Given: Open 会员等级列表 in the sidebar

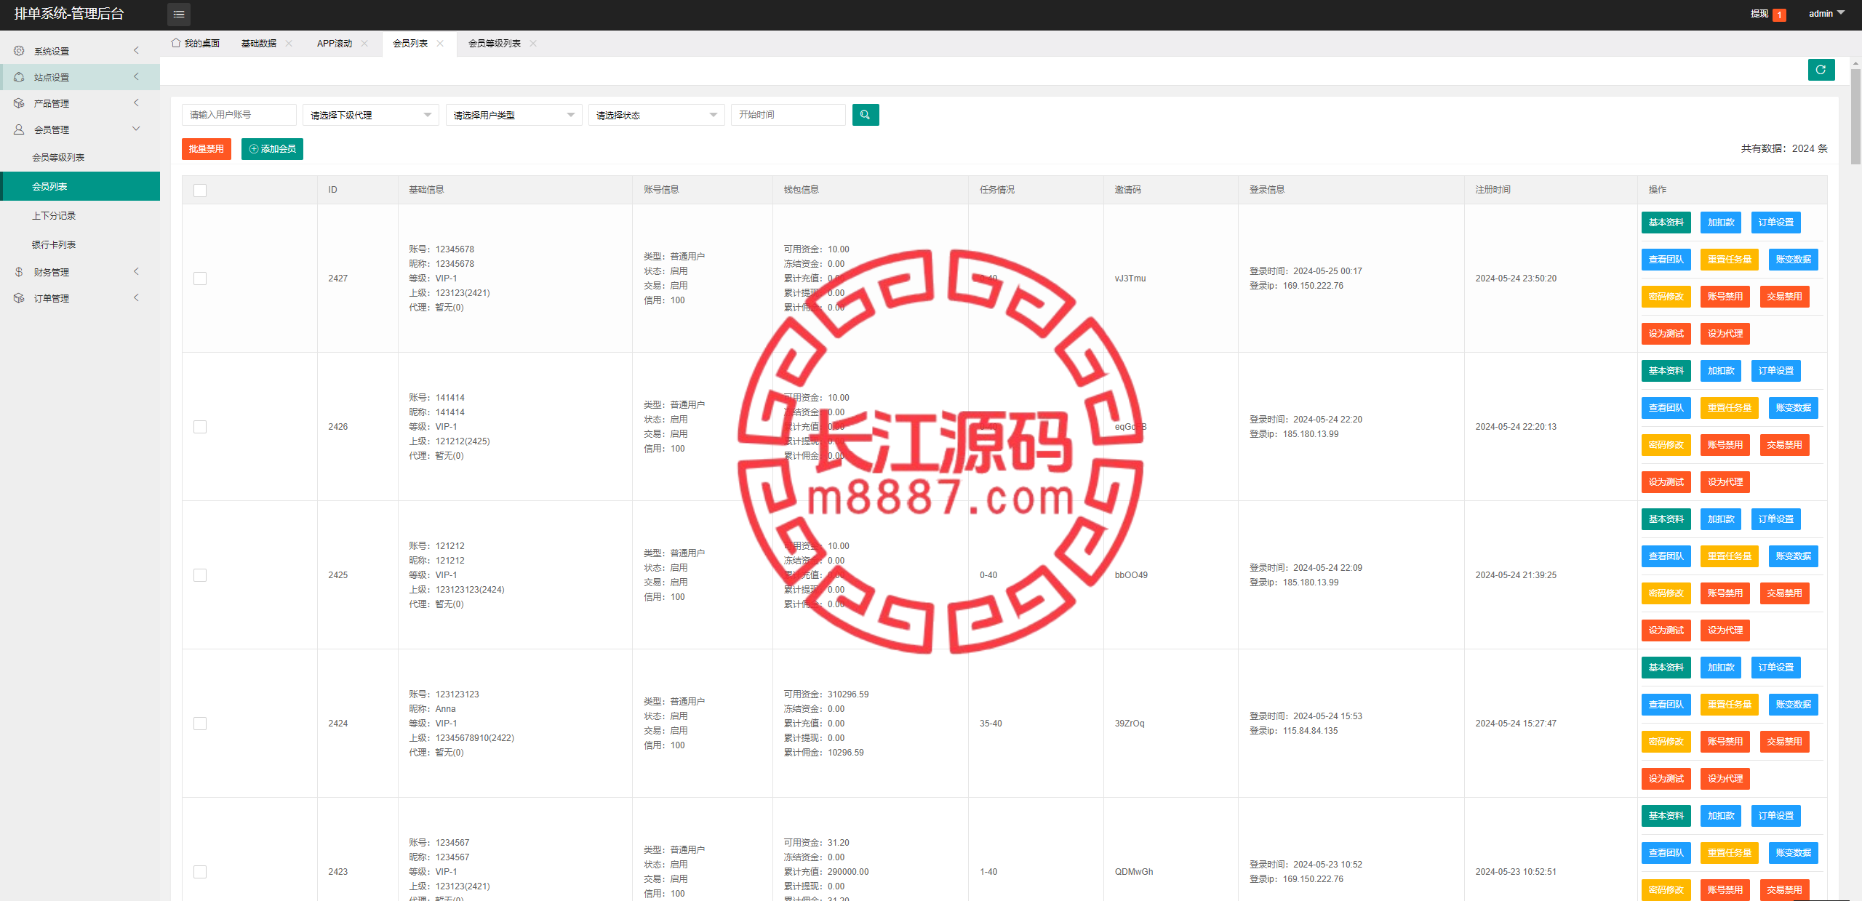Looking at the screenshot, I should pyautogui.click(x=80, y=157).
